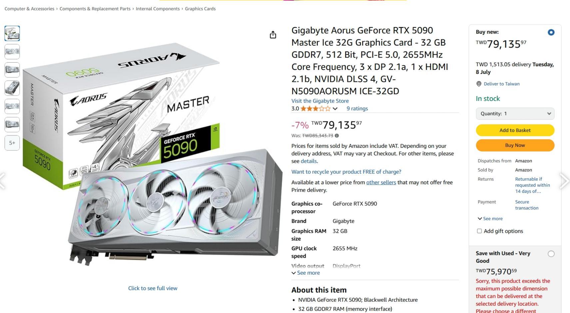Image resolution: width=570 pixels, height=313 pixels.
Task: Enable the Add gift options checkbox
Action: pyautogui.click(x=479, y=231)
